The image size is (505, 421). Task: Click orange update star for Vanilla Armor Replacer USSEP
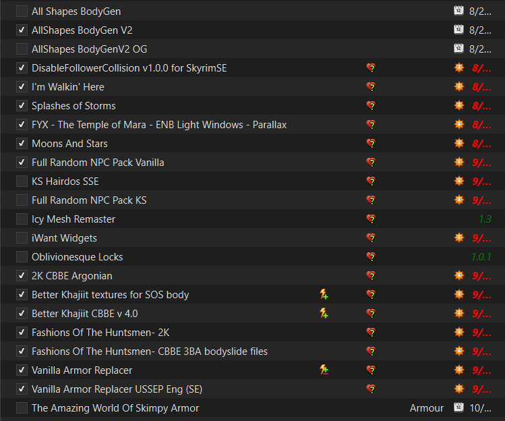[x=459, y=389]
